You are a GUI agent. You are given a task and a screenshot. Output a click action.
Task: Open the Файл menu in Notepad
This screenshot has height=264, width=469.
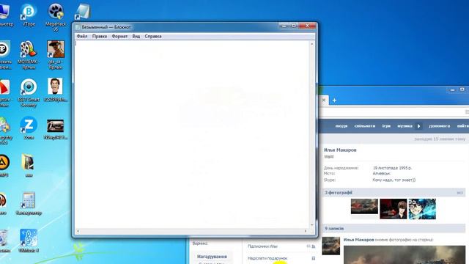pyautogui.click(x=82, y=36)
